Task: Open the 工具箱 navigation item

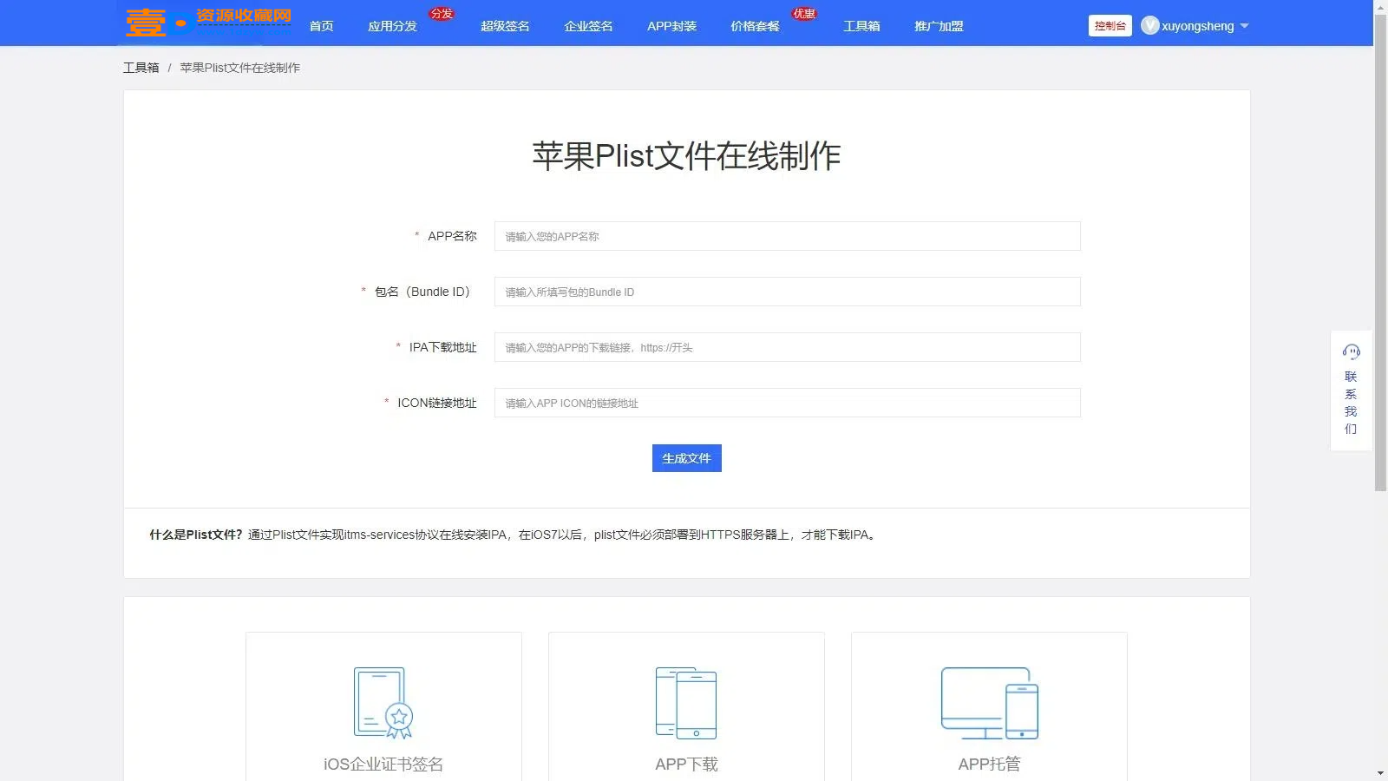Action: (x=861, y=26)
